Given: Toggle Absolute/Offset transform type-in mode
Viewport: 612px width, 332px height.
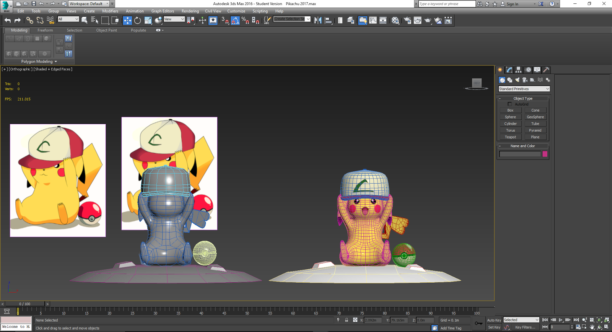Looking at the screenshot, I should coord(355,320).
